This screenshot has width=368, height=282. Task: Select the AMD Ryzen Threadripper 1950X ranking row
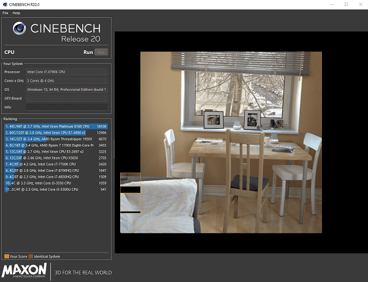pyautogui.click(x=55, y=139)
